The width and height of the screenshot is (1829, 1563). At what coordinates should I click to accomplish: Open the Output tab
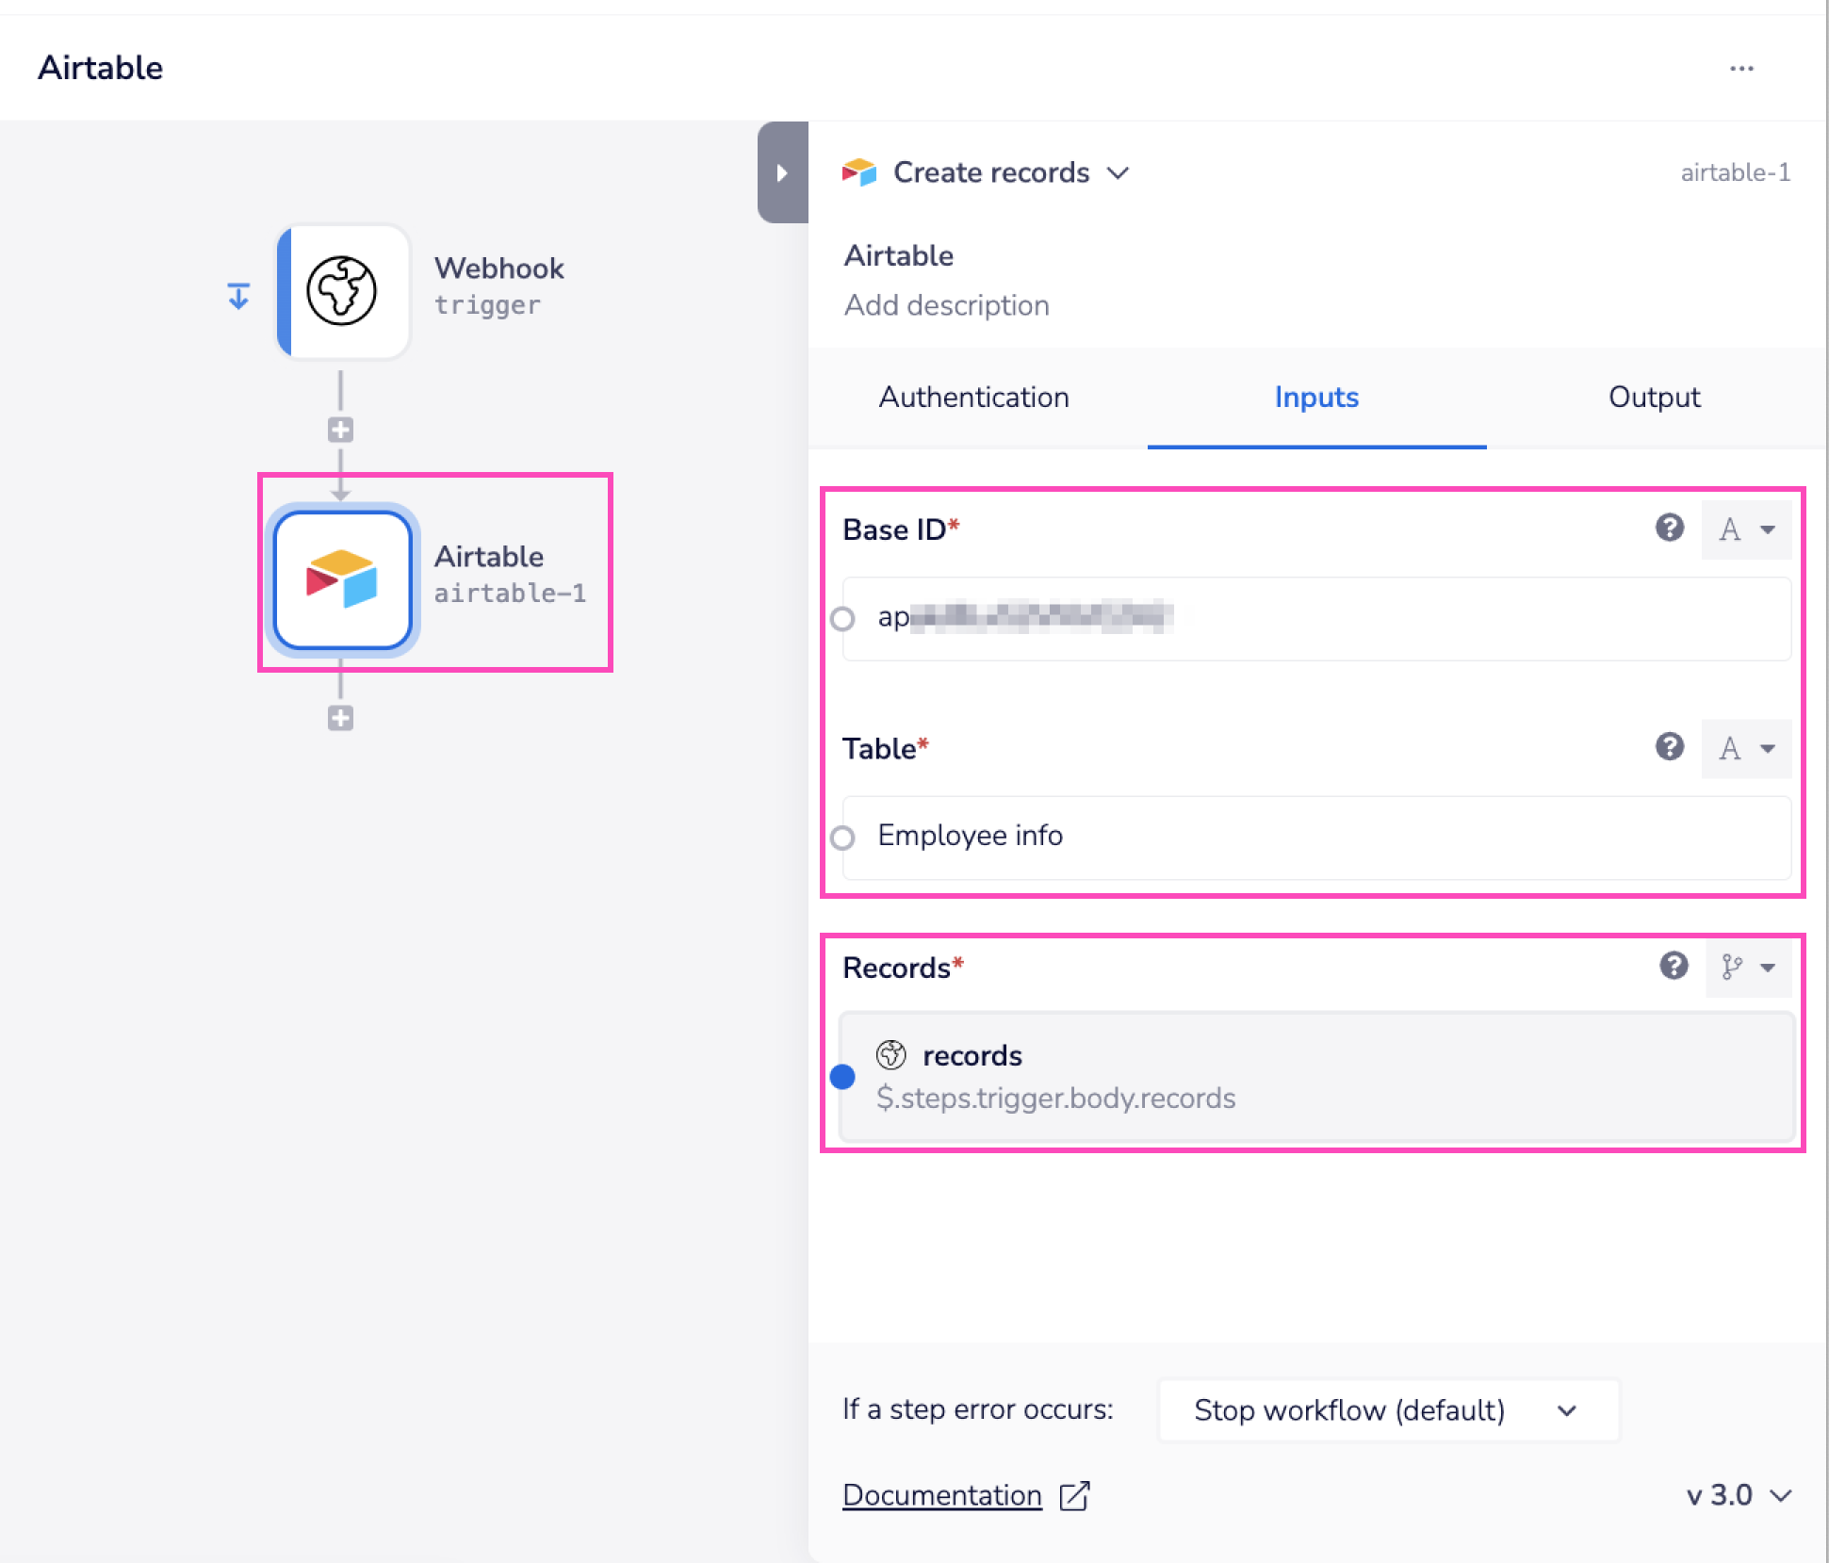click(x=1654, y=397)
